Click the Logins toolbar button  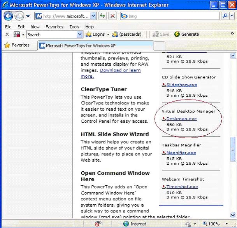click(x=95, y=35)
